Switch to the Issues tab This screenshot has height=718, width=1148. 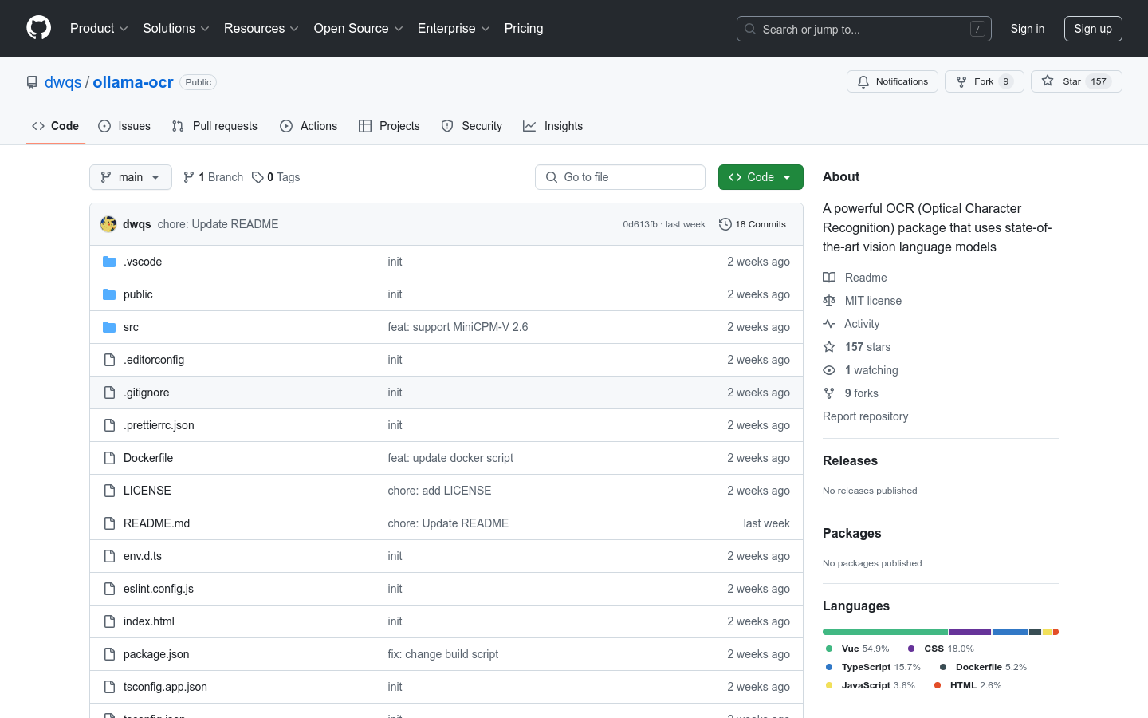tap(124, 126)
